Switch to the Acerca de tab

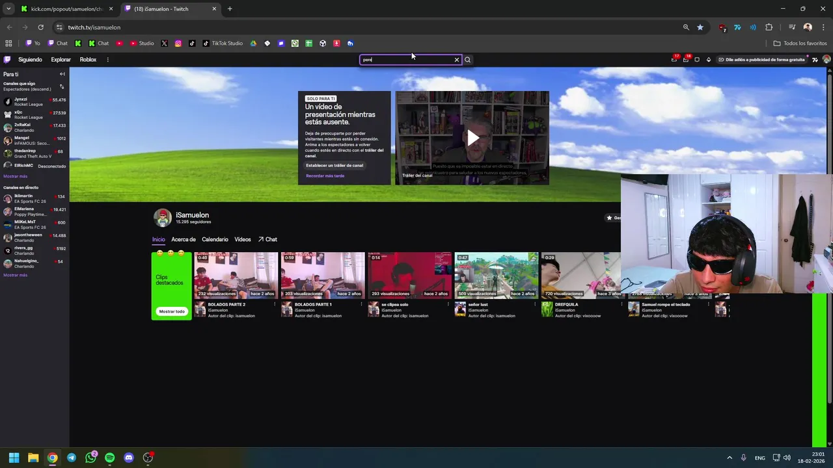coord(184,239)
